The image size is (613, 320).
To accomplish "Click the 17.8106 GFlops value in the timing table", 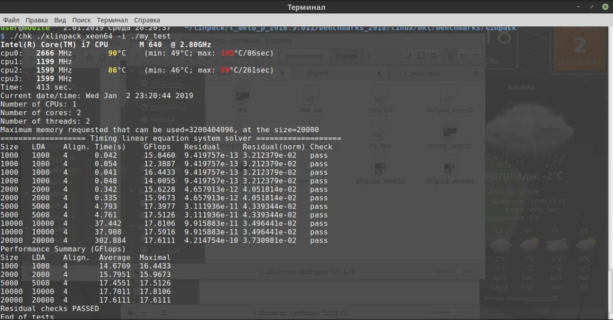I will tap(159, 223).
